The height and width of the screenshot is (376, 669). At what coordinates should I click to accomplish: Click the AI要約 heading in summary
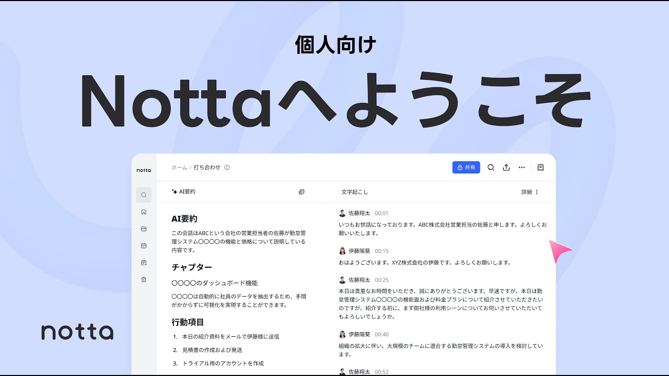[x=184, y=219]
